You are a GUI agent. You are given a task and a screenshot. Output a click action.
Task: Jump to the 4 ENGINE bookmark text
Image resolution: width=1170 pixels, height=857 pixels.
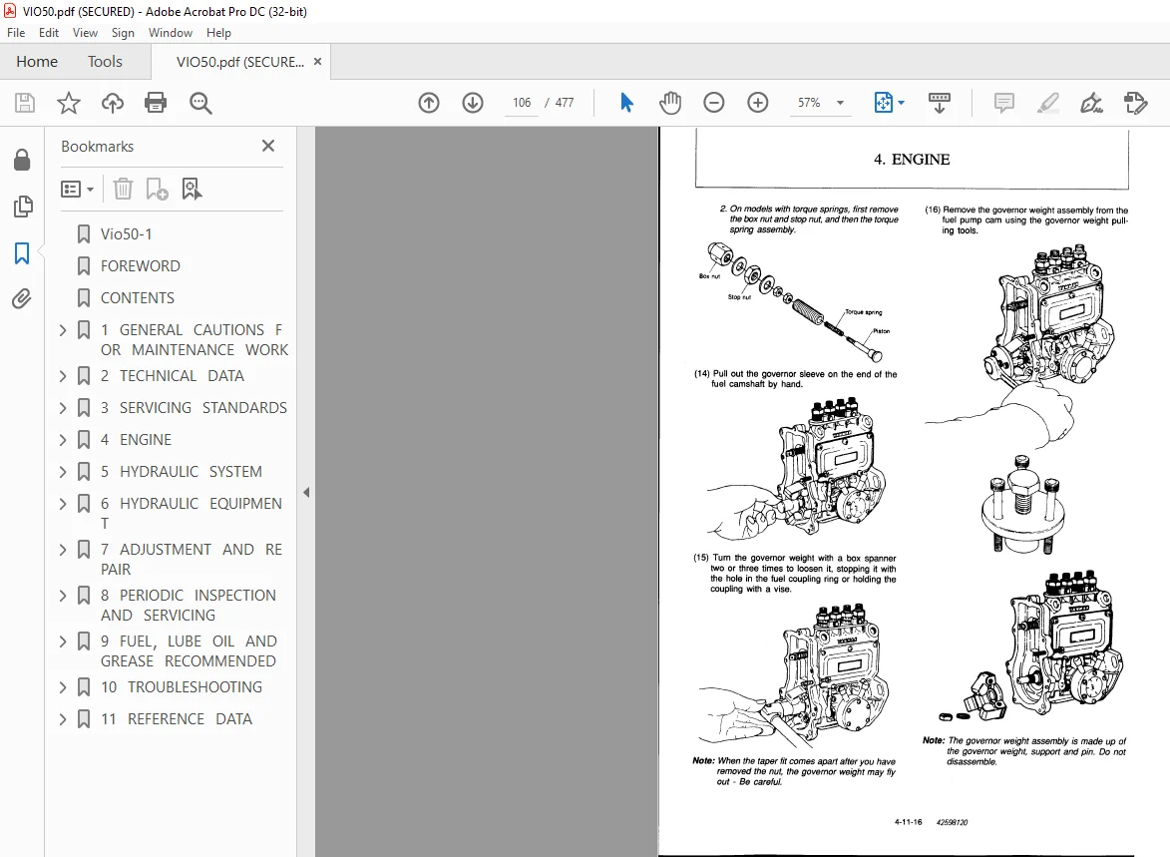click(136, 440)
